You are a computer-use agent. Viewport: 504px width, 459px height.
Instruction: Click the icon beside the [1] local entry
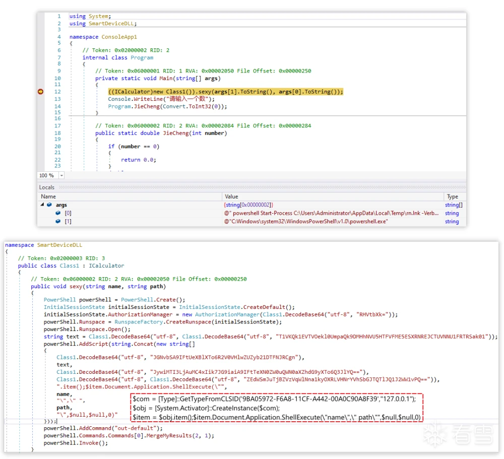58,221
